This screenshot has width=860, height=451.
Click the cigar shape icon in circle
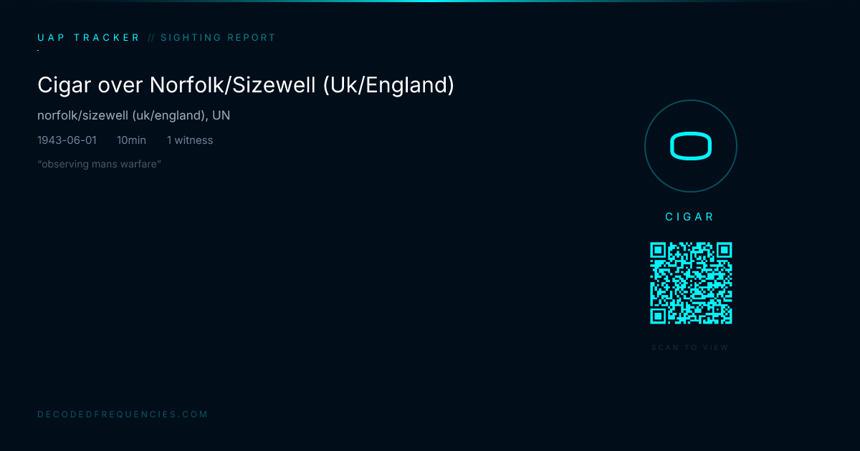coord(691,146)
